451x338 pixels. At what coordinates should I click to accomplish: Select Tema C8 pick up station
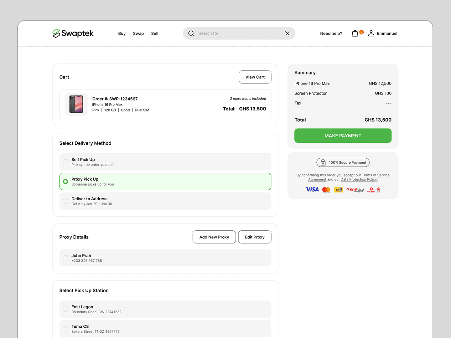(165, 329)
